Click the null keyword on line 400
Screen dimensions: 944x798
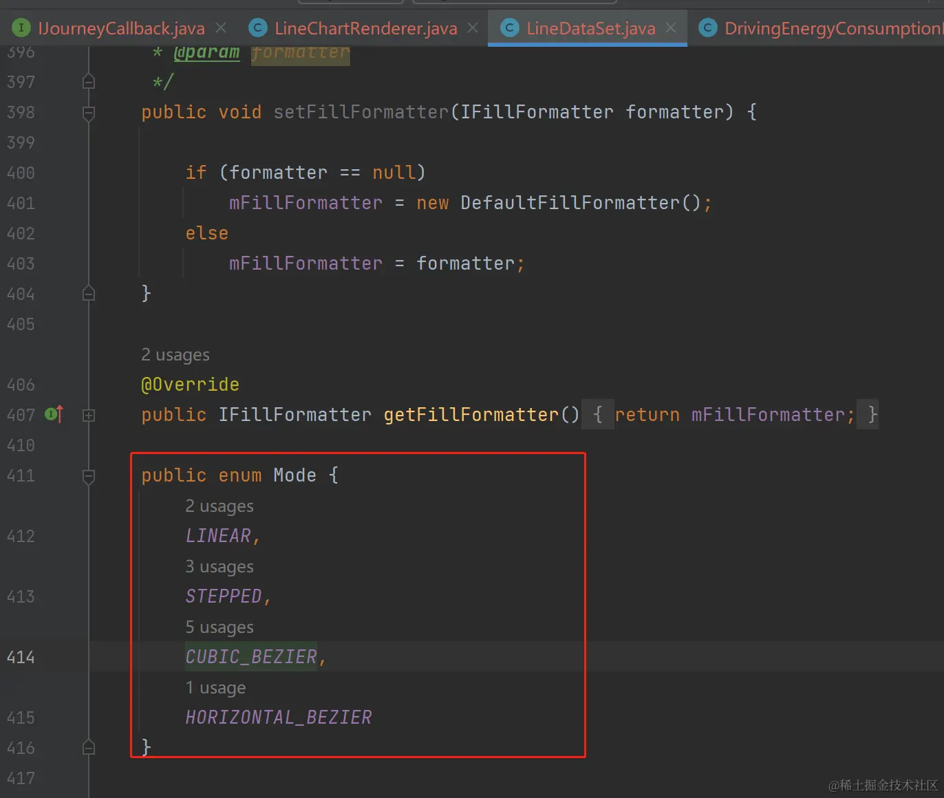pyautogui.click(x=394, y=173)
